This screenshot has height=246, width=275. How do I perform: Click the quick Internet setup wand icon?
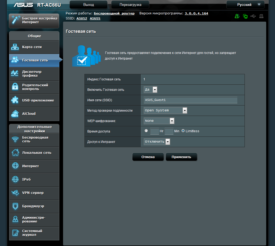(x=16, y=20)
